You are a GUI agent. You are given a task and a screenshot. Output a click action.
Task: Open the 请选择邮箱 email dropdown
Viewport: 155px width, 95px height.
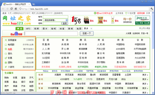tap(67, 20)
